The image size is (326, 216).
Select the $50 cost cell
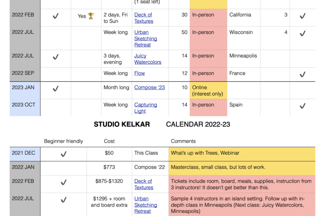[109, 154]
